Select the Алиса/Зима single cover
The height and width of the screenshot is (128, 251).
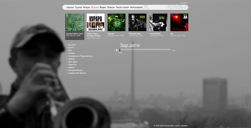pyautogui.click(x=158, y=22)
